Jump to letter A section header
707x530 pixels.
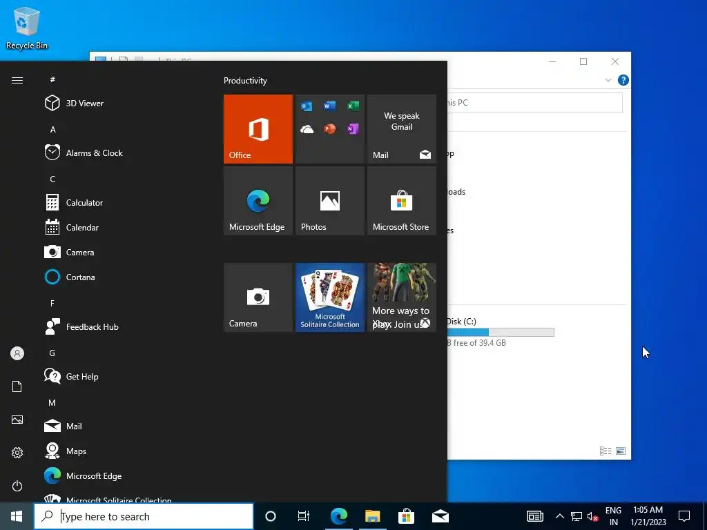[x=52, y=129]
